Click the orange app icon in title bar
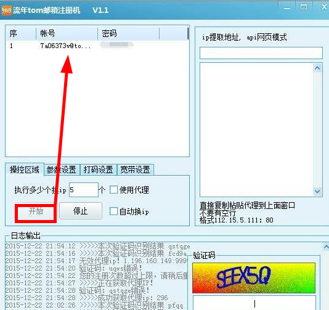 pyautogui.click(x=6, y=10)
